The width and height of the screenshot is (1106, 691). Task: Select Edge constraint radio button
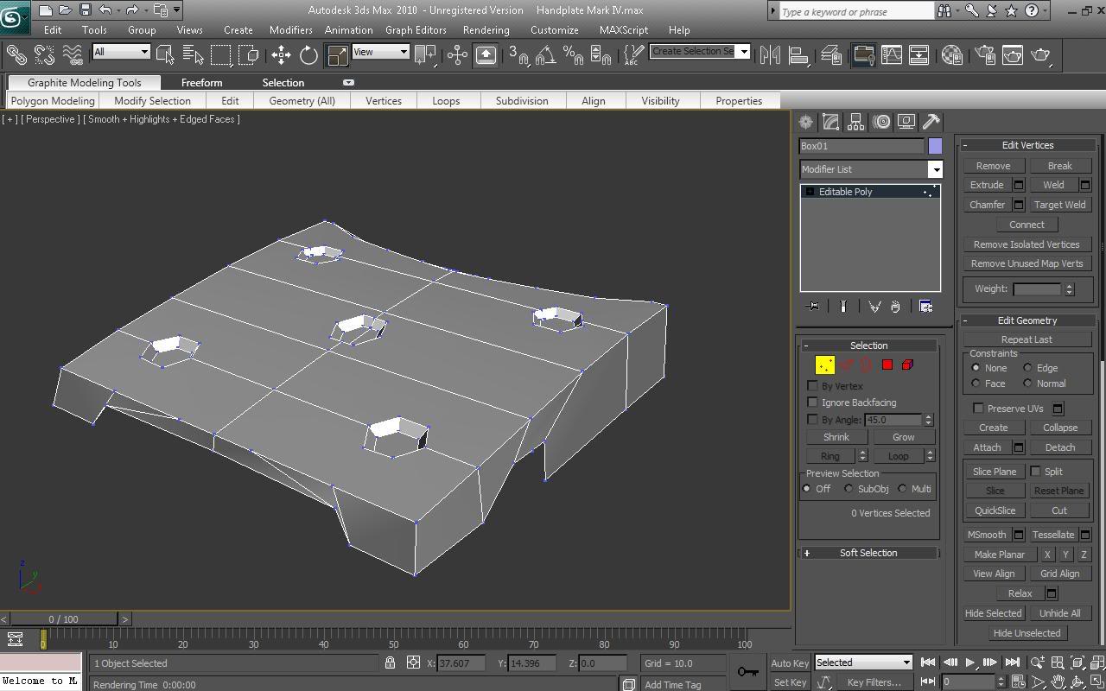pyautogui.click(x=1027, y=368)
